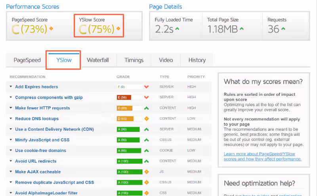This screenshot has width=317, height=196.
Task: Click the green up arrow on Use cookie-free domains row
Action: 147,150
